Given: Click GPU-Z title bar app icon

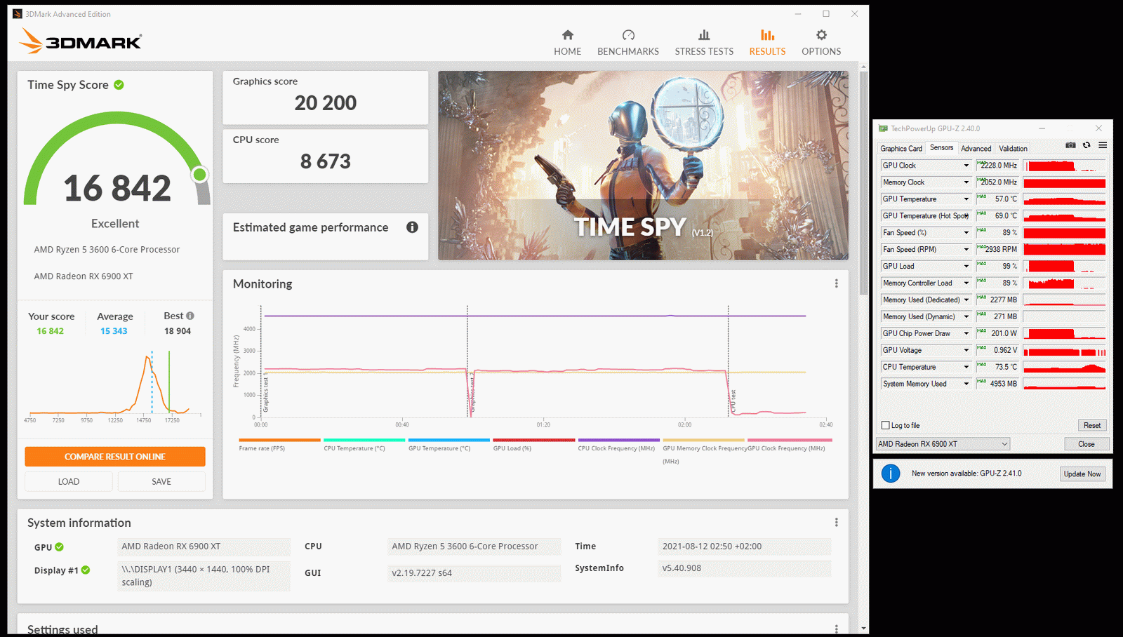Looking at the screenshot, I should coord(883,128).
